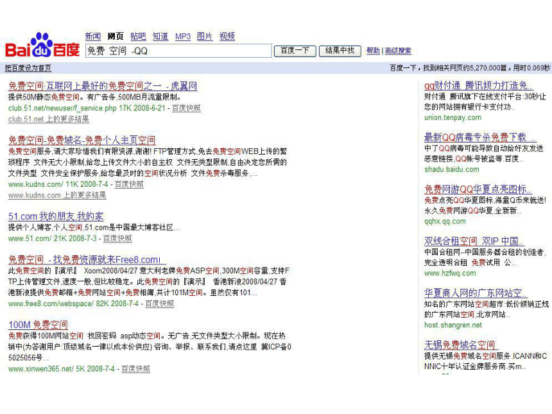Click the www.hzfwq.com green URL
This screenshot has height=414, width=552.
coord(450,273)
